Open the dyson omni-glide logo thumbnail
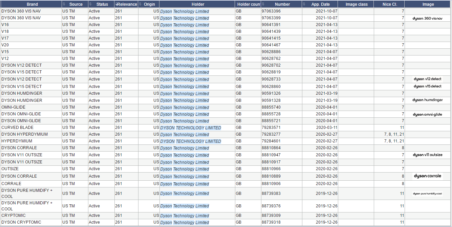The width and height of the screenshot is (452, 227). [428, 114]
